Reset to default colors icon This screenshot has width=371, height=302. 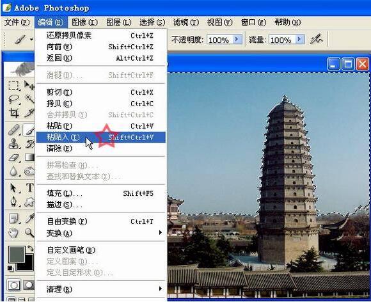(10, 268)
